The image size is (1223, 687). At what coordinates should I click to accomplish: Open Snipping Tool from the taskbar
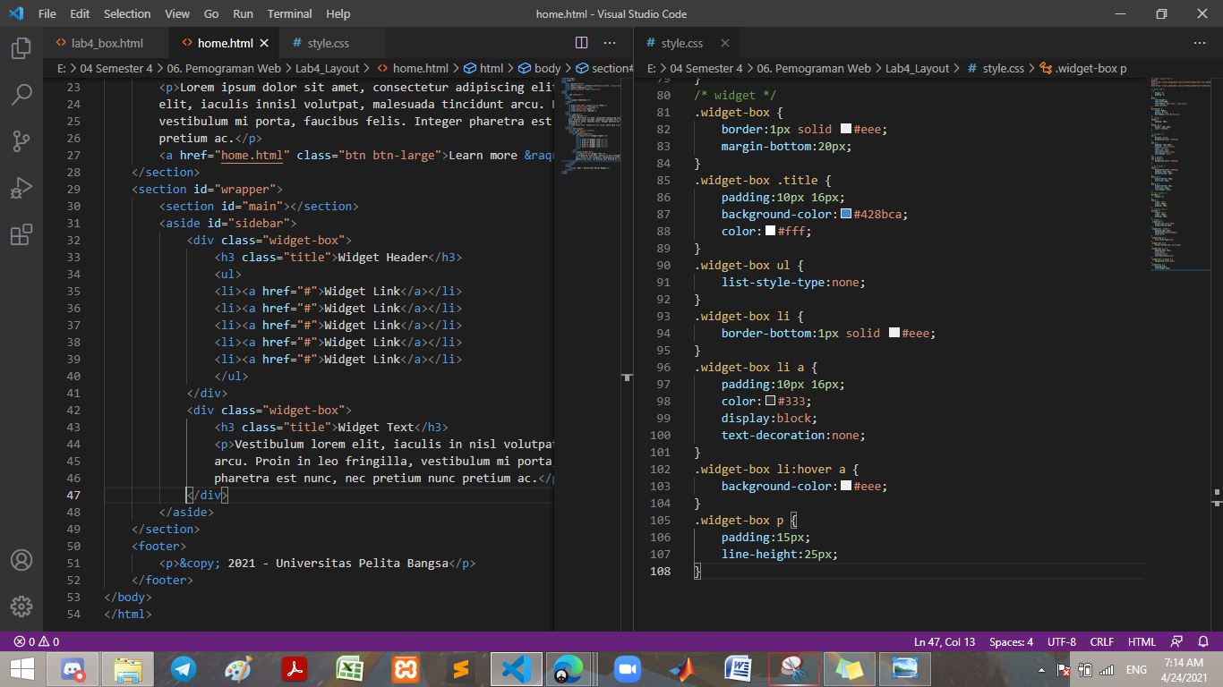[x=793, y=669]
